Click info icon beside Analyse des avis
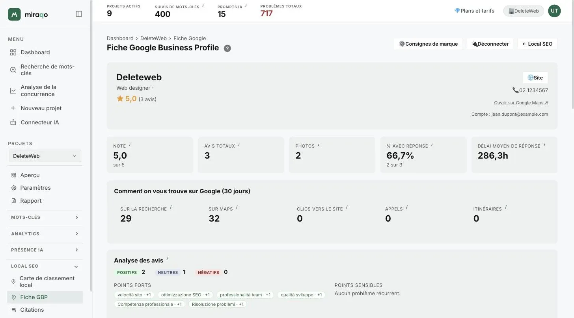This screenshot has height=318, width=574. 167,259
